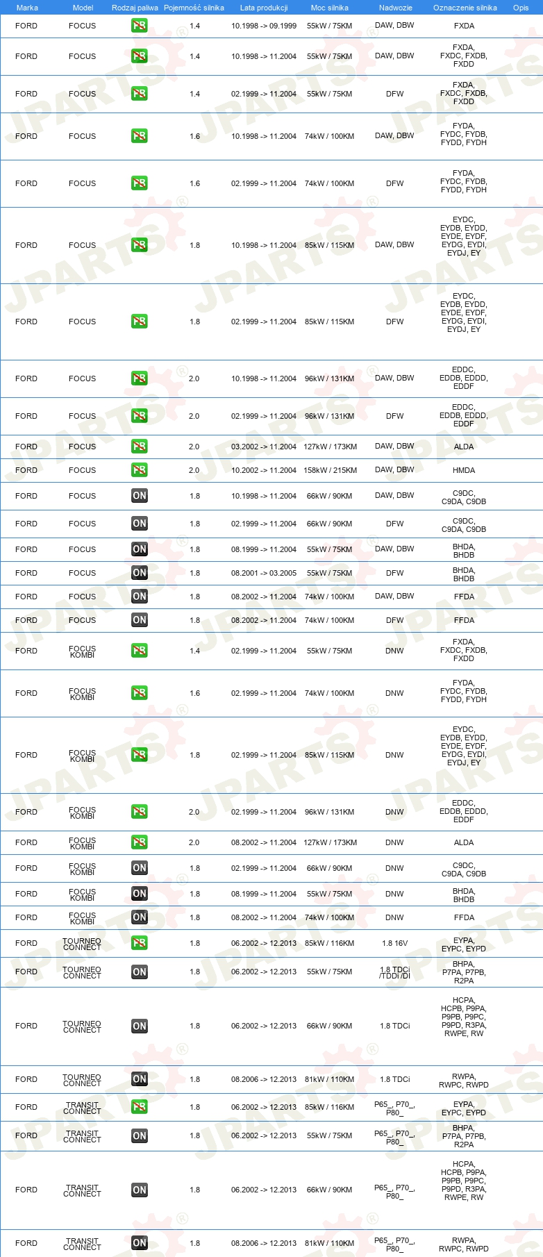Click the ON icon for Transit Connect 55kW / 75KM
Viewport: 543px width, 1257px height.
(x=140, y=1136)
